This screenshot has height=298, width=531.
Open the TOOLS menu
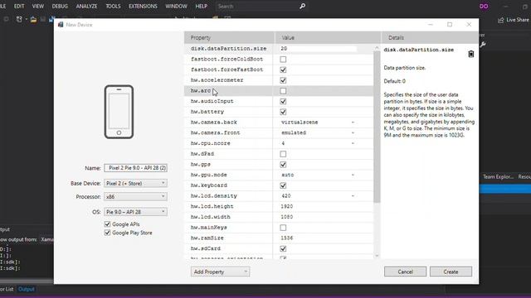coord(113,7)
